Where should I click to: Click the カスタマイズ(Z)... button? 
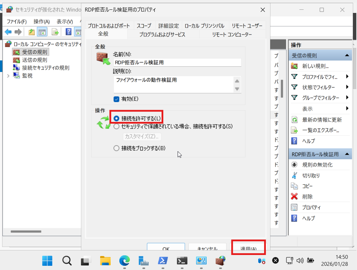click(x=142, y=137)
